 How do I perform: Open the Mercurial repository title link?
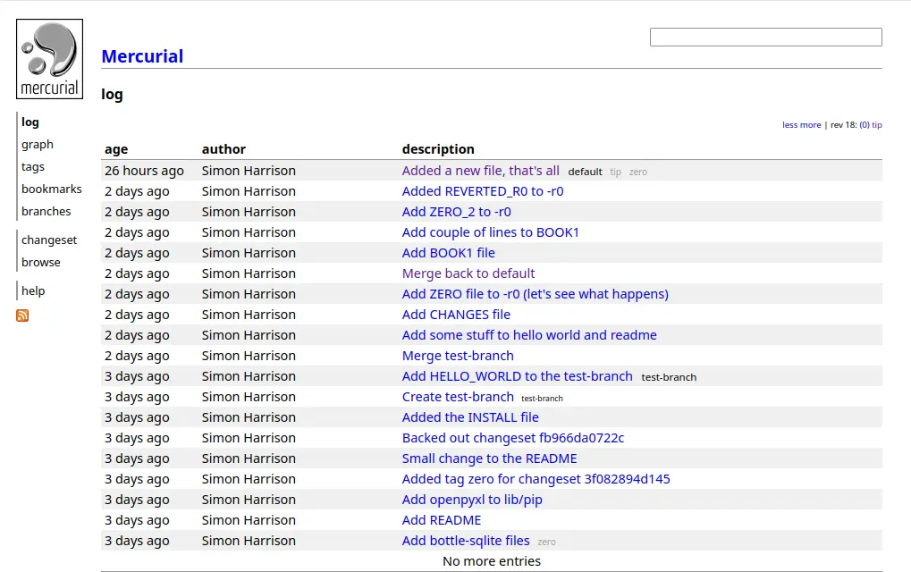tap(142, 56)
